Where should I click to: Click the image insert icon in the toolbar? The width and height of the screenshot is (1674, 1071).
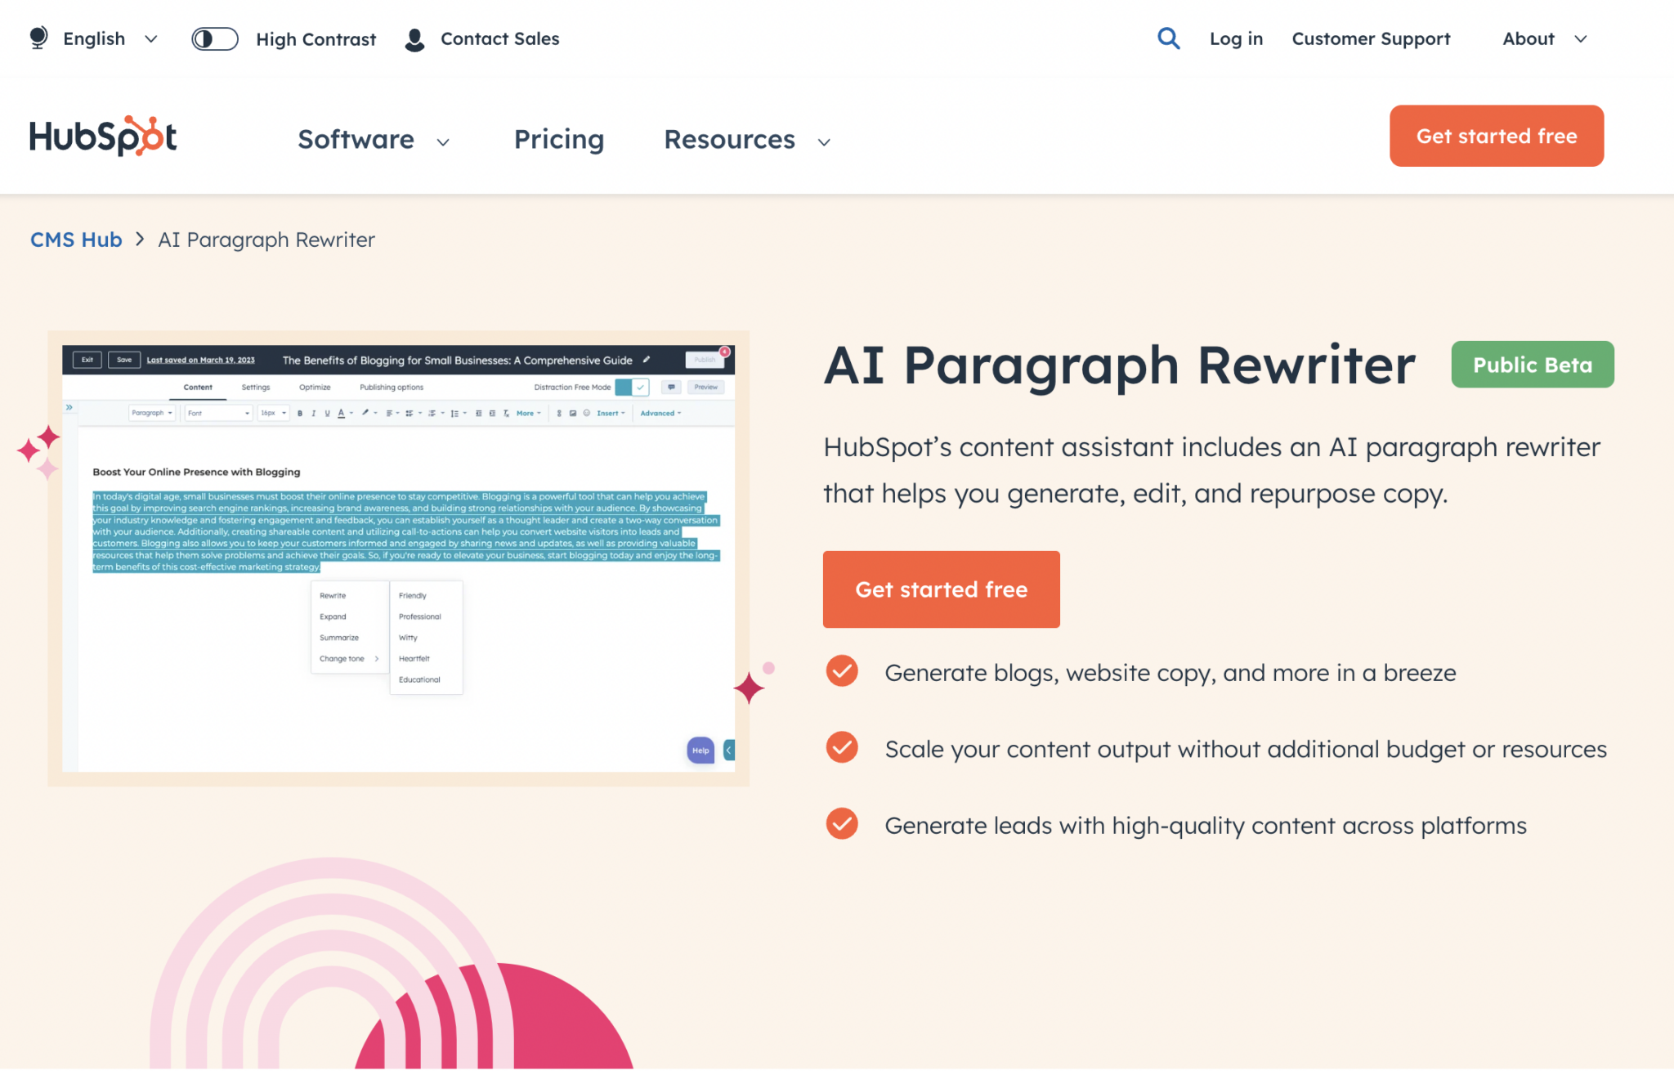pos(572,413)
